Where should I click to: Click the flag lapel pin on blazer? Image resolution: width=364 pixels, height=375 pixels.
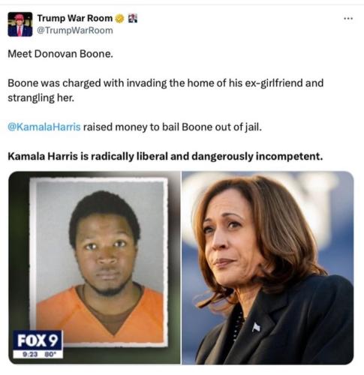tap(256, 327)
